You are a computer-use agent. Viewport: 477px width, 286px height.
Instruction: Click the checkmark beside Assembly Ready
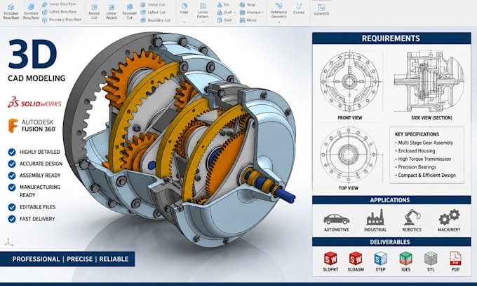[x=12, y=176]
